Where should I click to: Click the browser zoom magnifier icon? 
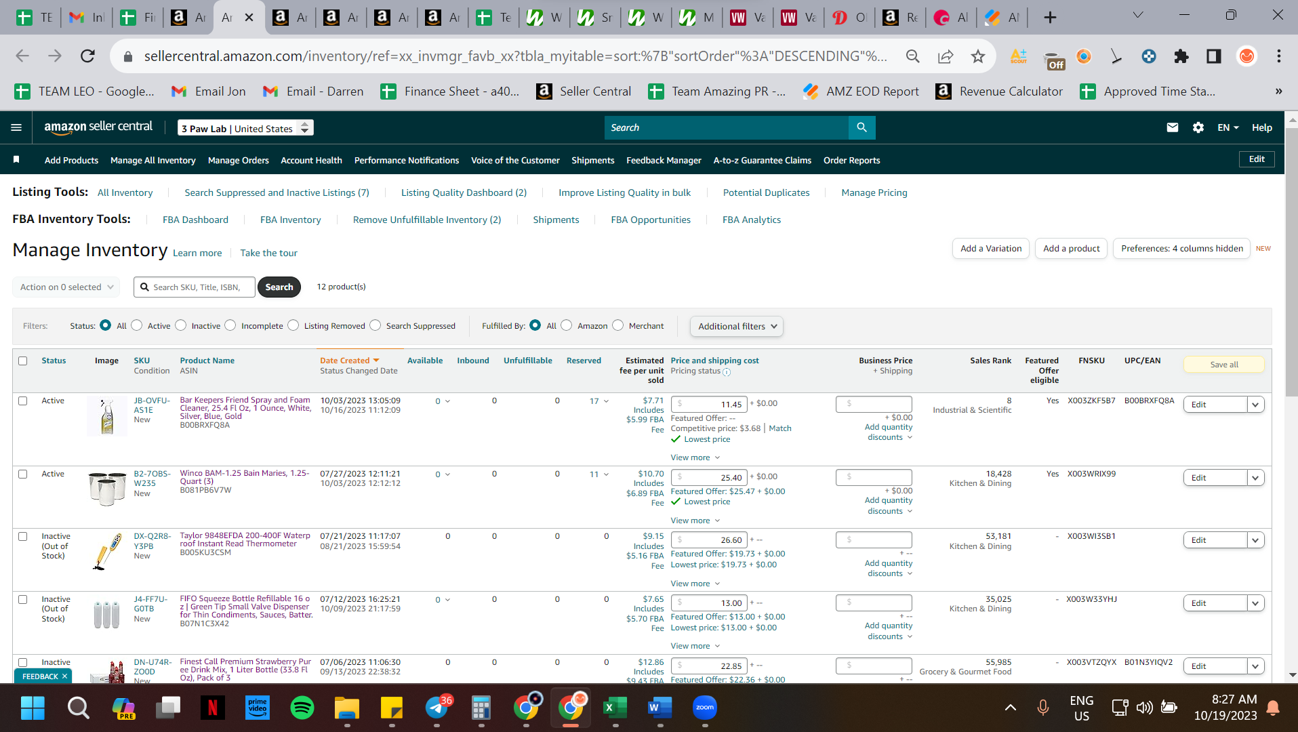pos(912,56)
